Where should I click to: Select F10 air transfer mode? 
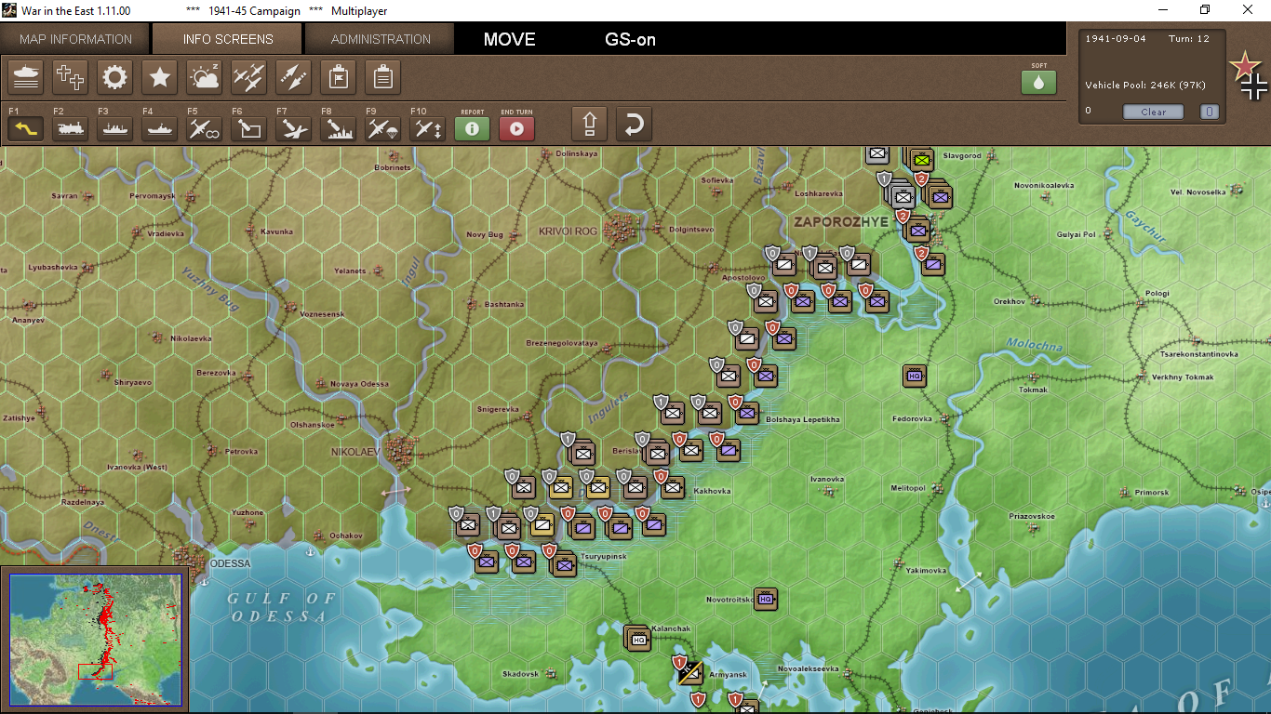427,129
